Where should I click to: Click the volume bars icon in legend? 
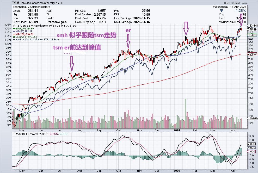tap(14, 37)
